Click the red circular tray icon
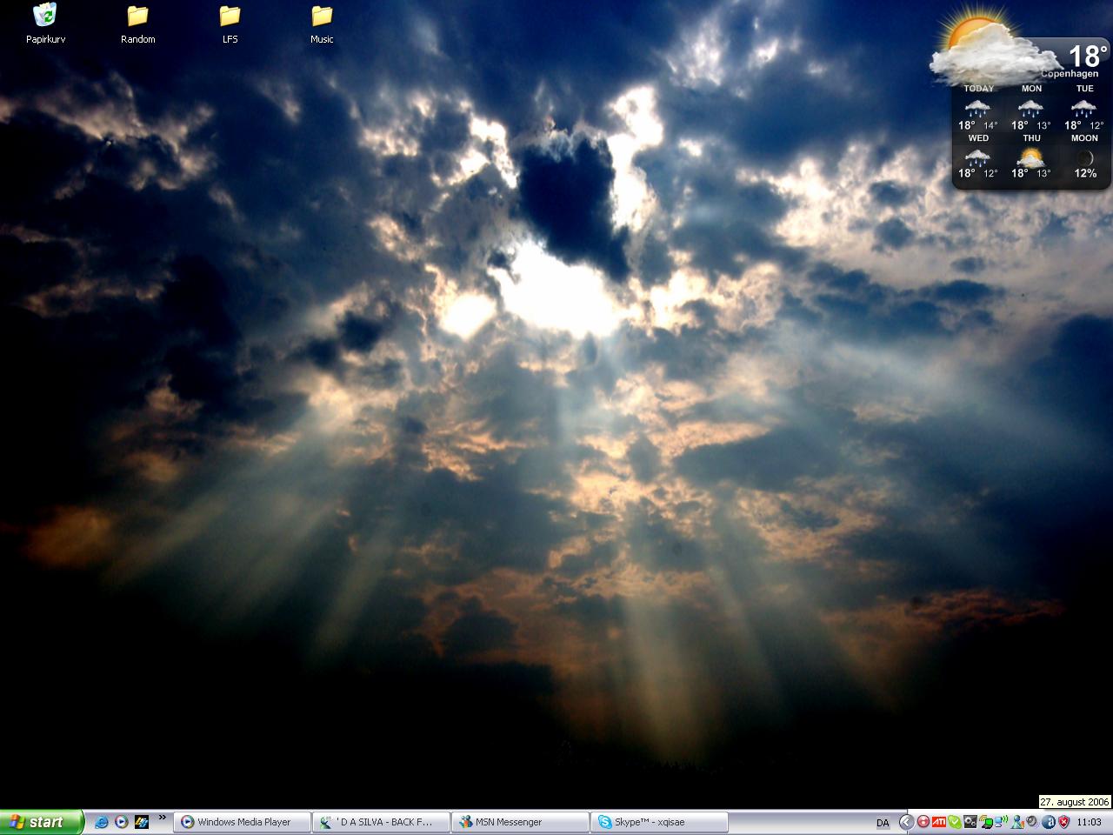 [923, 822]
